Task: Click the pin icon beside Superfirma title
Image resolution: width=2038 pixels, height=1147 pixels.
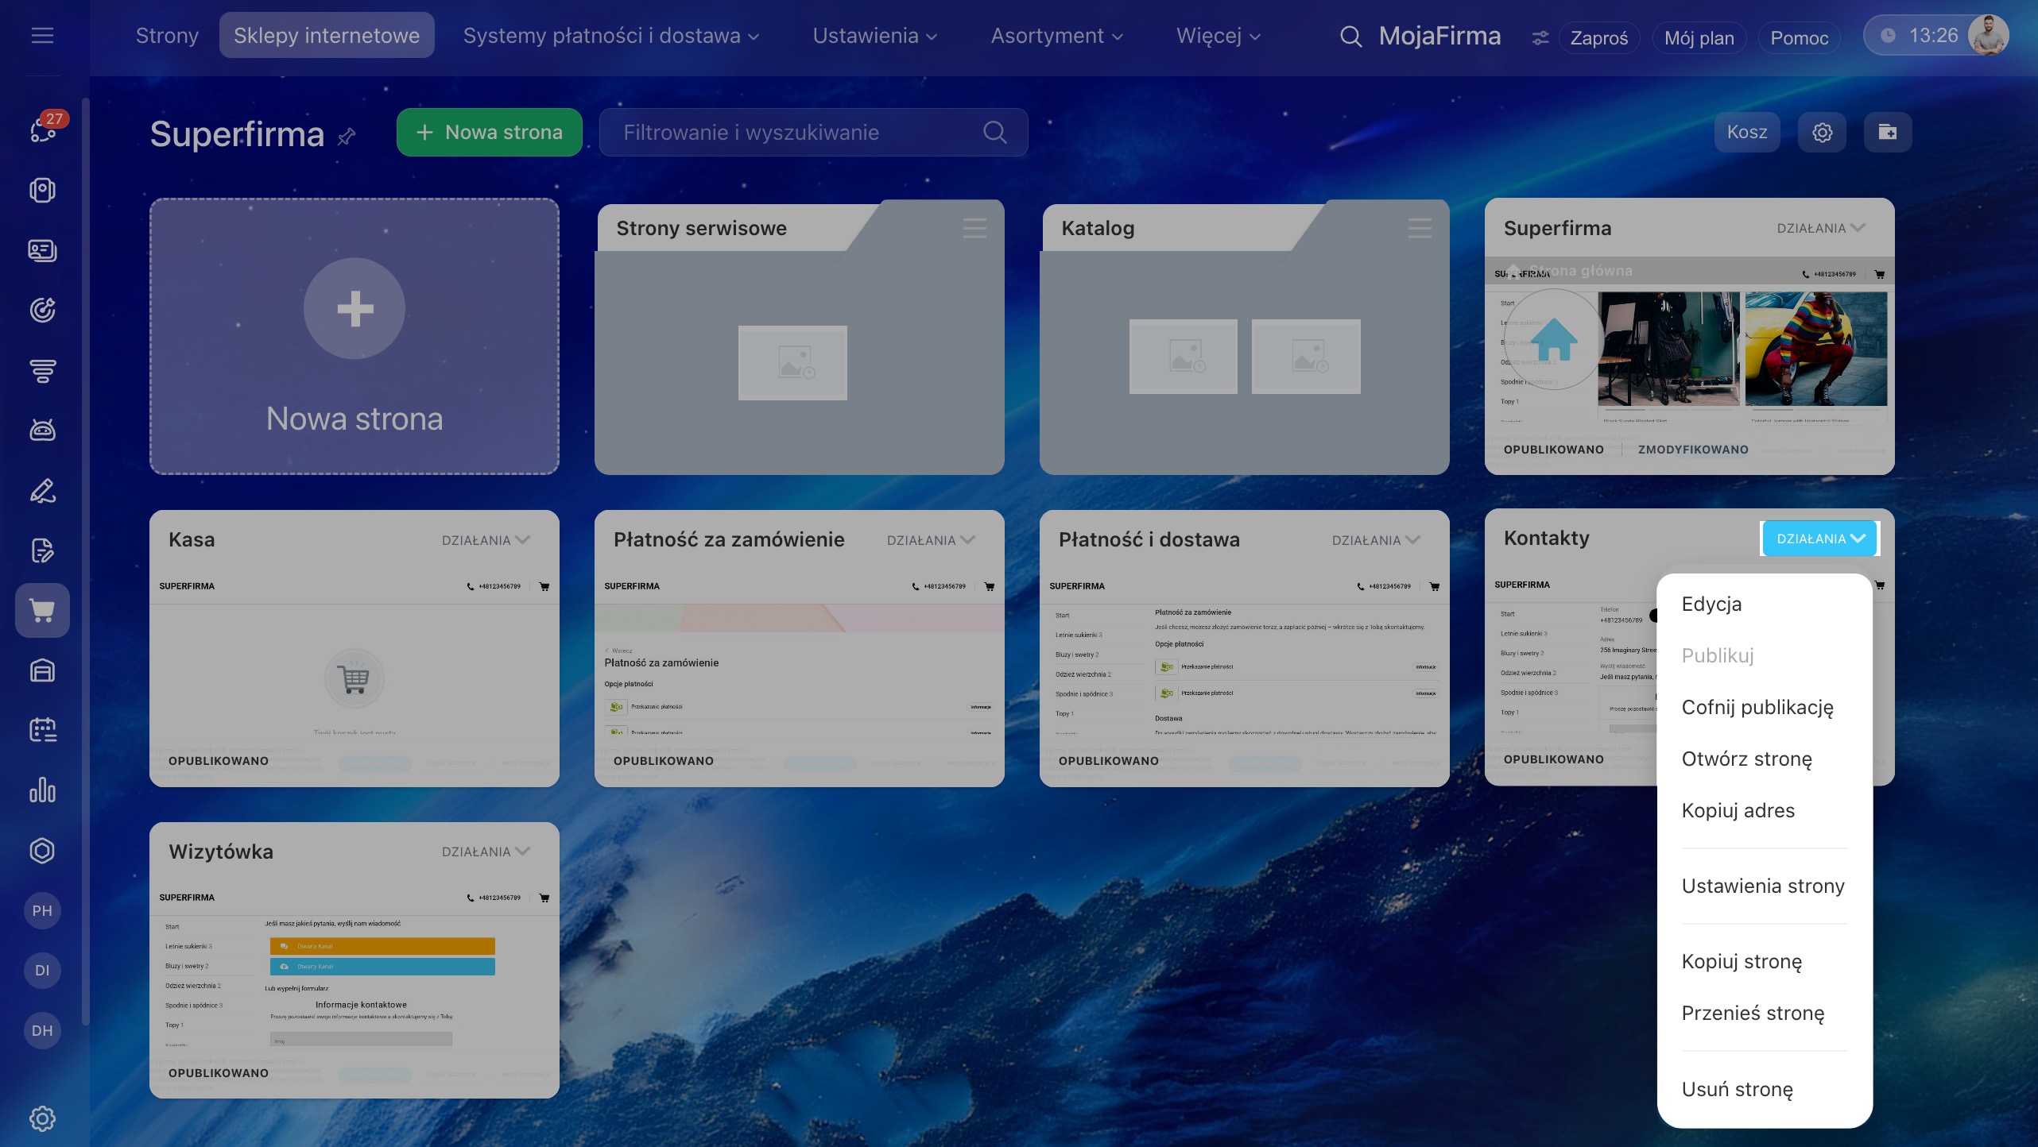Action: (x=347, y=137)
